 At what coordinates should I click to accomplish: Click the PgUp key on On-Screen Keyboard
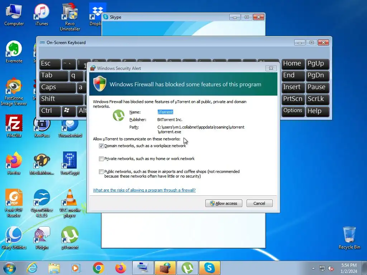318,64
